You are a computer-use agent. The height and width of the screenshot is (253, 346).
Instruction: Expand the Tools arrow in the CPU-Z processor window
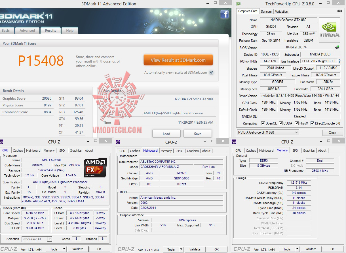[x=64, y=249]
